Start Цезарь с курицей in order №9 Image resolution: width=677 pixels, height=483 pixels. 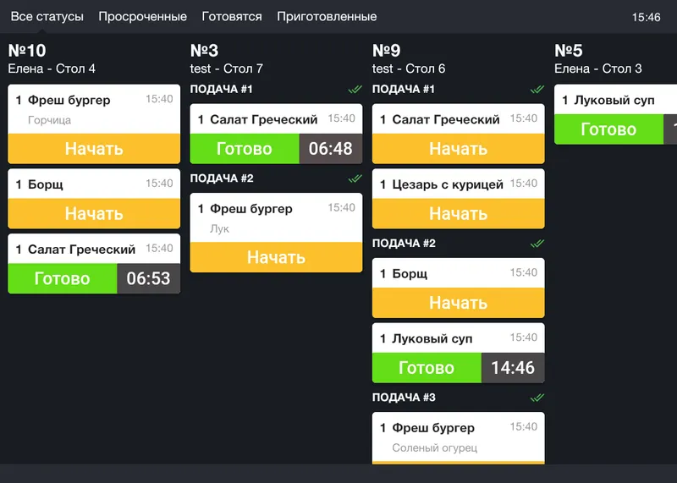tap(458, 214)
